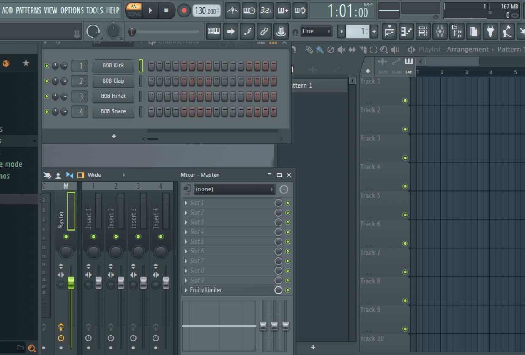Open the Playlist view button
Image resolution: width=525 pixels, height=355 pixels.
click(x=390, y=31)
